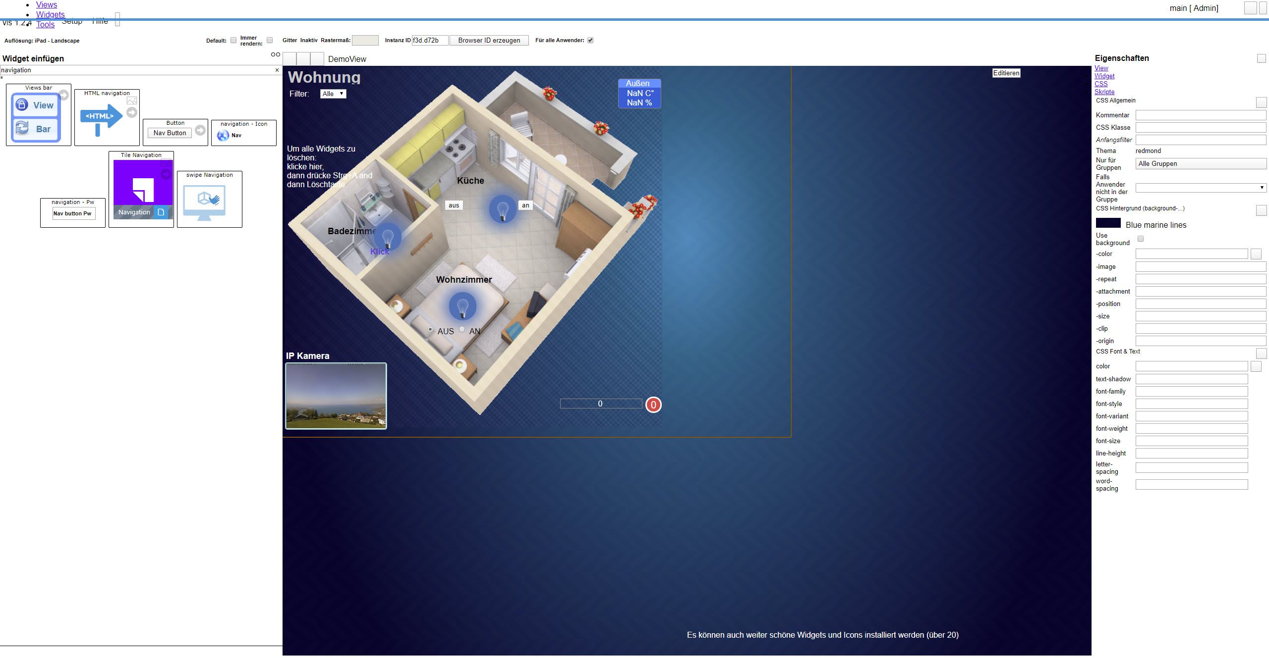This screenshot has height=658, width=1269.
Task: Click the Editieren button
Action: (x=1006, y=73)
